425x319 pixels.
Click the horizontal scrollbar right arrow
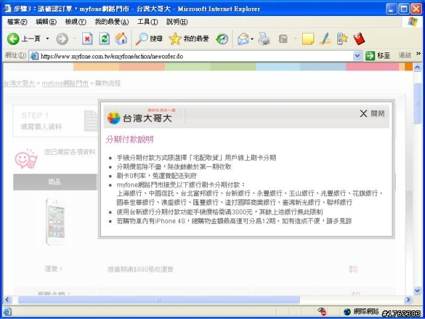[408, 300]
